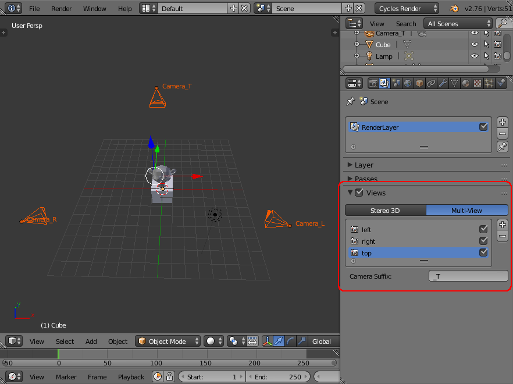Toggle the RenderLayer checkbox

coord(483,127)
